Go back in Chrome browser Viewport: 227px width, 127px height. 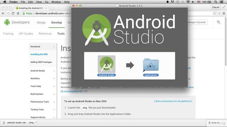point(3,13)
